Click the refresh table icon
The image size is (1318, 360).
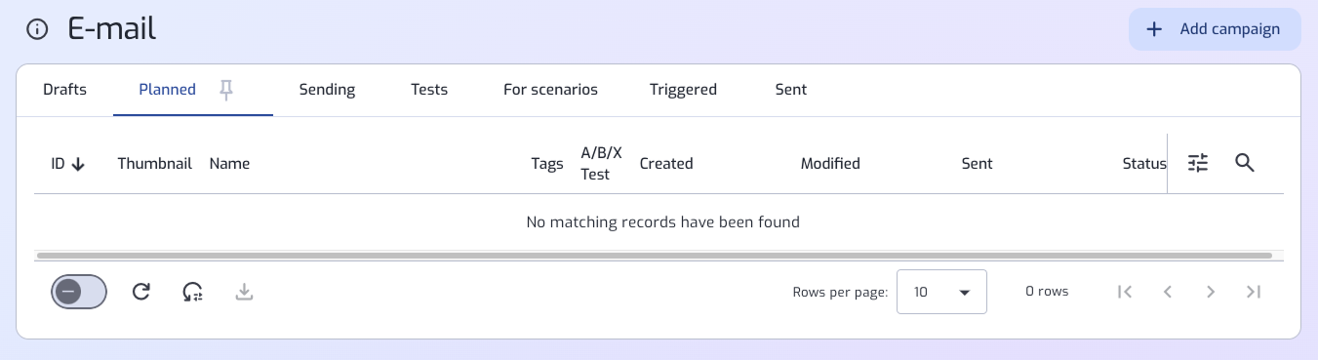[141, 291]
